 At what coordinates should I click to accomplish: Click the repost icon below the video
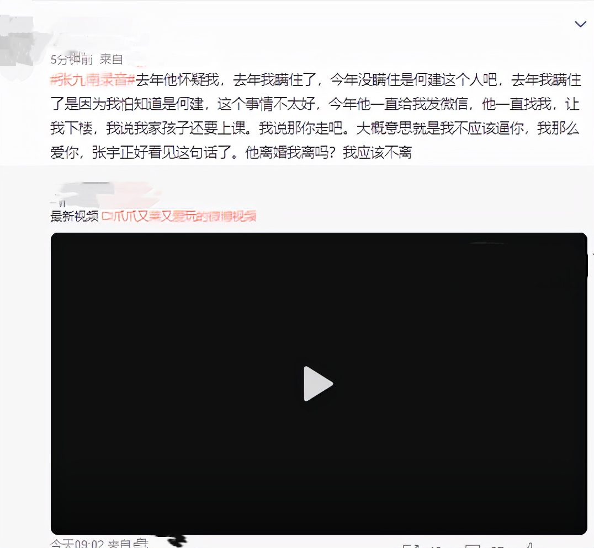(x=411, y=546)
